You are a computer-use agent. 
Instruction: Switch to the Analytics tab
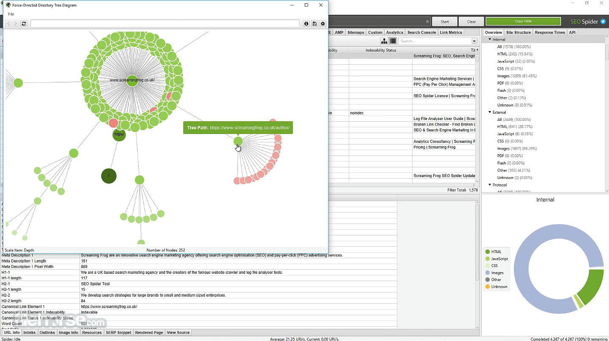coord(395,33)
